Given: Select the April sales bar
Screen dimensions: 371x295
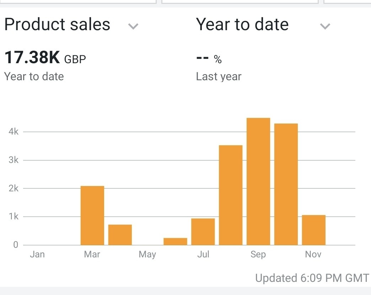Looking at the screenshot, I should [120, 235].
